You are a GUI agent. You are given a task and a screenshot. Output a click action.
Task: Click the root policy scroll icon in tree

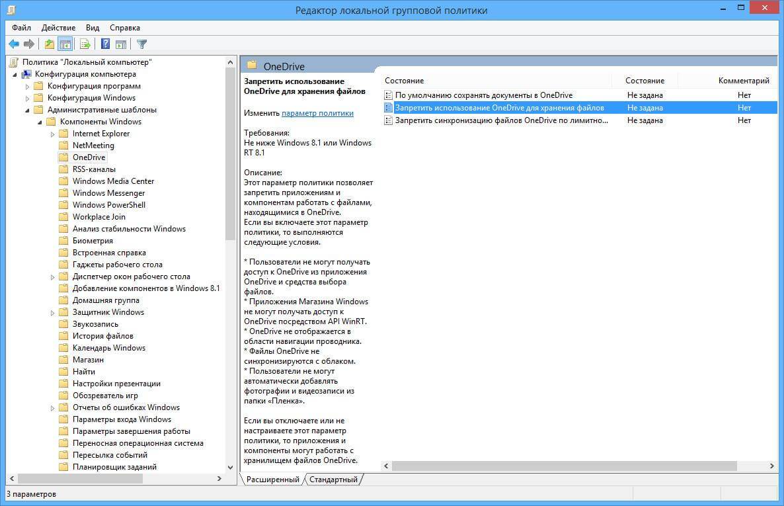point(14,62)
